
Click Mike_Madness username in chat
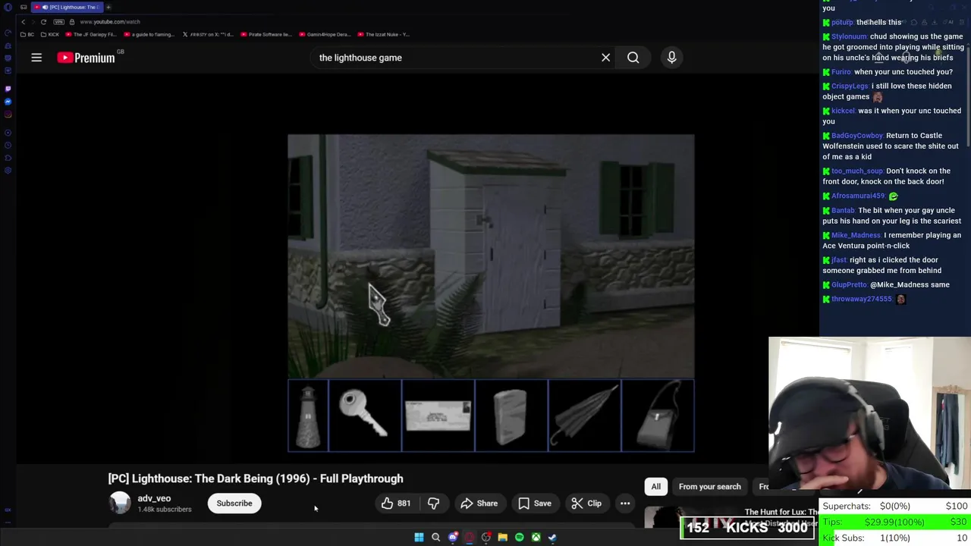(855, 235)
